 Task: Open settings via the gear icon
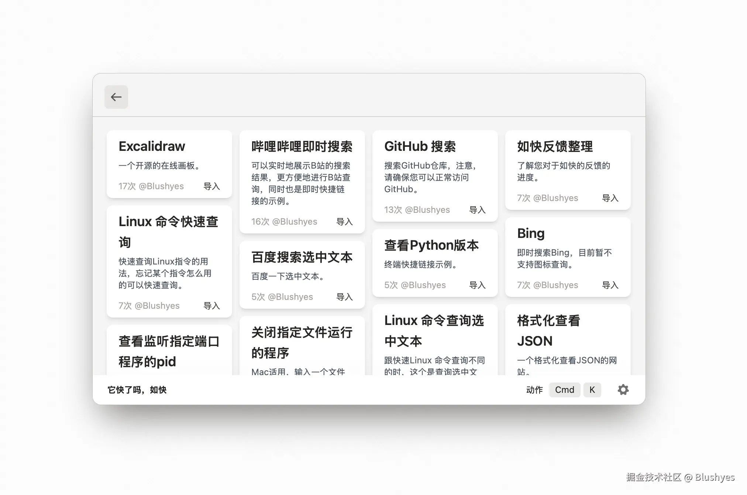coord(623,390)
